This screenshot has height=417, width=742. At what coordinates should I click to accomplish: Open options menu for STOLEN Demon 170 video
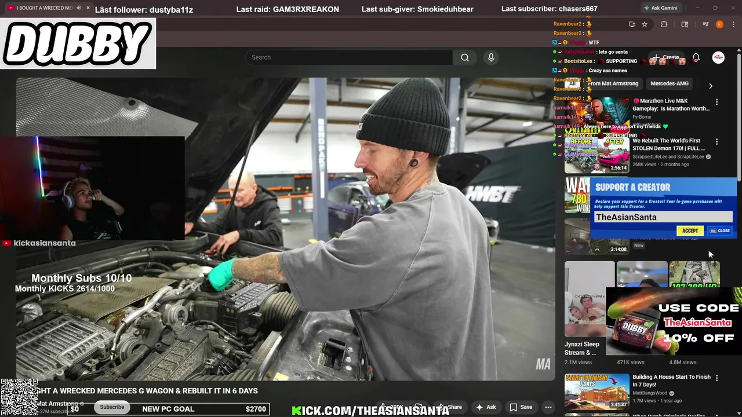pos(716,142)
